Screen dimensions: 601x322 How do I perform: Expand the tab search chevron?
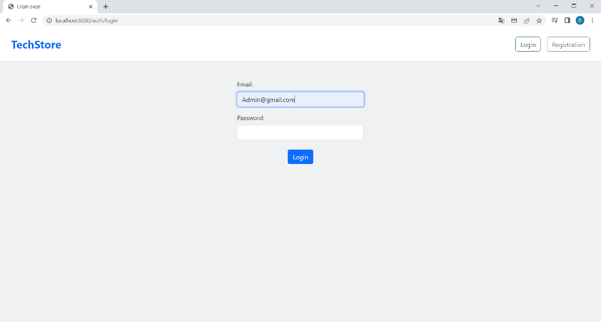[538, 6]
